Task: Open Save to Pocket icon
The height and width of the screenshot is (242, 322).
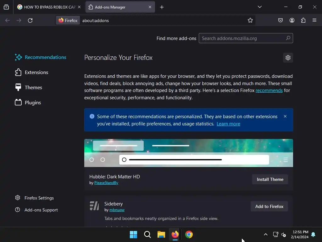Action: pyautogui.click(x=280, y=20)
